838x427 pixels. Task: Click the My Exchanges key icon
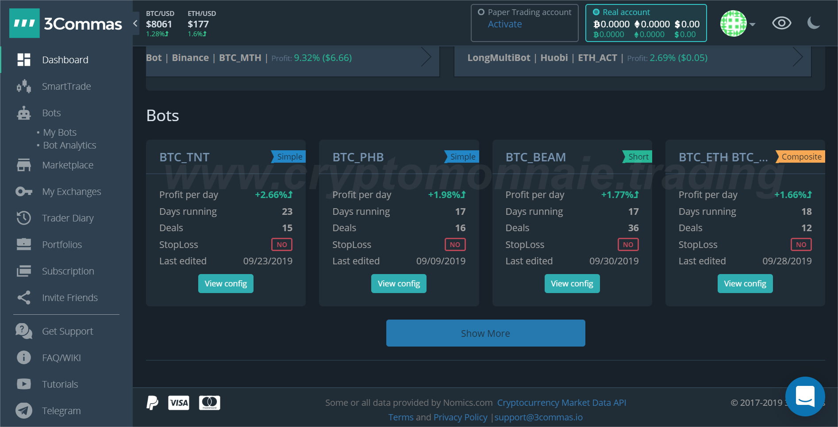[24, 191]
